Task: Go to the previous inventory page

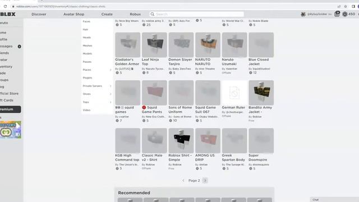Action: tap(183, 181)
